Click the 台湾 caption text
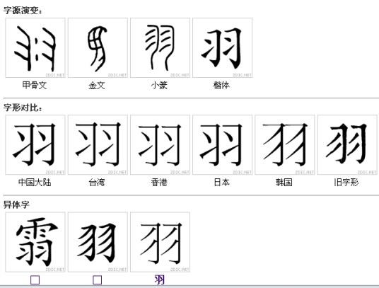Screen dimensions: 379x288 tap(97, 183)
